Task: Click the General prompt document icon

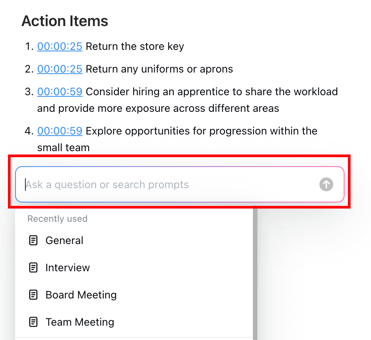Action: [x=33, y=241]
